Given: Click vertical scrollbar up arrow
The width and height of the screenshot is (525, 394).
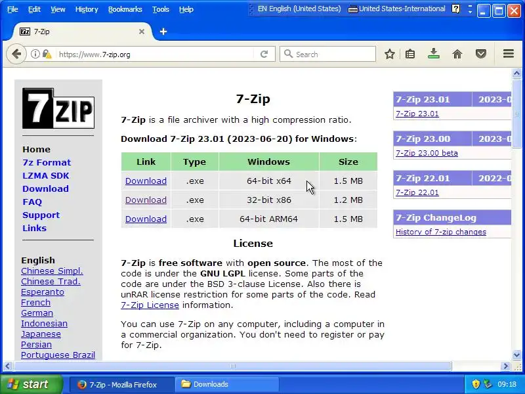Looking at the screenshot, I should pyautogui.click(x=516, y=73).
